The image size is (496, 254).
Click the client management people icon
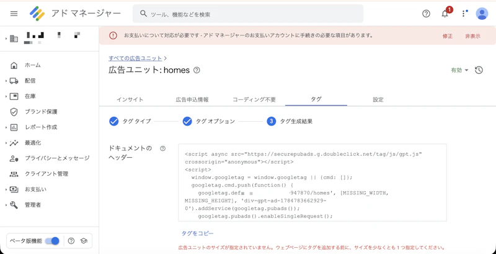14,174
